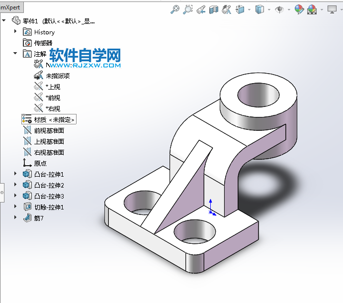Click the Edit Appearance color ball icon
This screenshot has width=343, height=303.
(299, 9)
